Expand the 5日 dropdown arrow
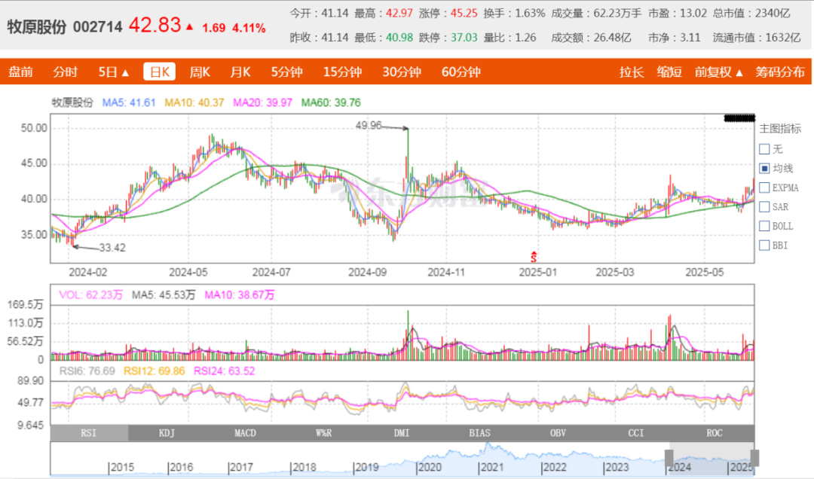The image size is (814, 479). (x=125, y=72)
